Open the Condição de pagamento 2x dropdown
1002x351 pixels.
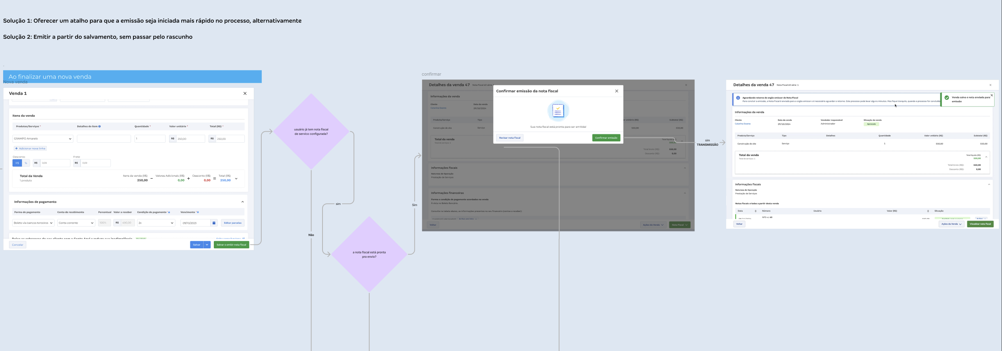click(156, 223)
